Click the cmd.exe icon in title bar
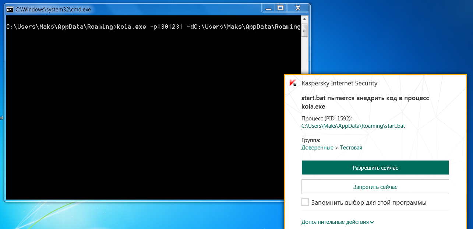This screenshot has height=229, width=473. click(x=10, y=10)
